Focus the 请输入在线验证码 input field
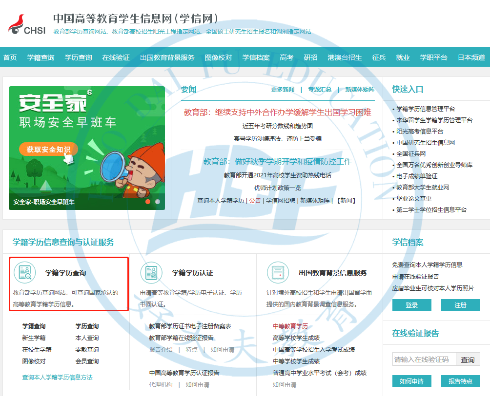The width and height of the screenshot is (490, 396). (424, 359)
